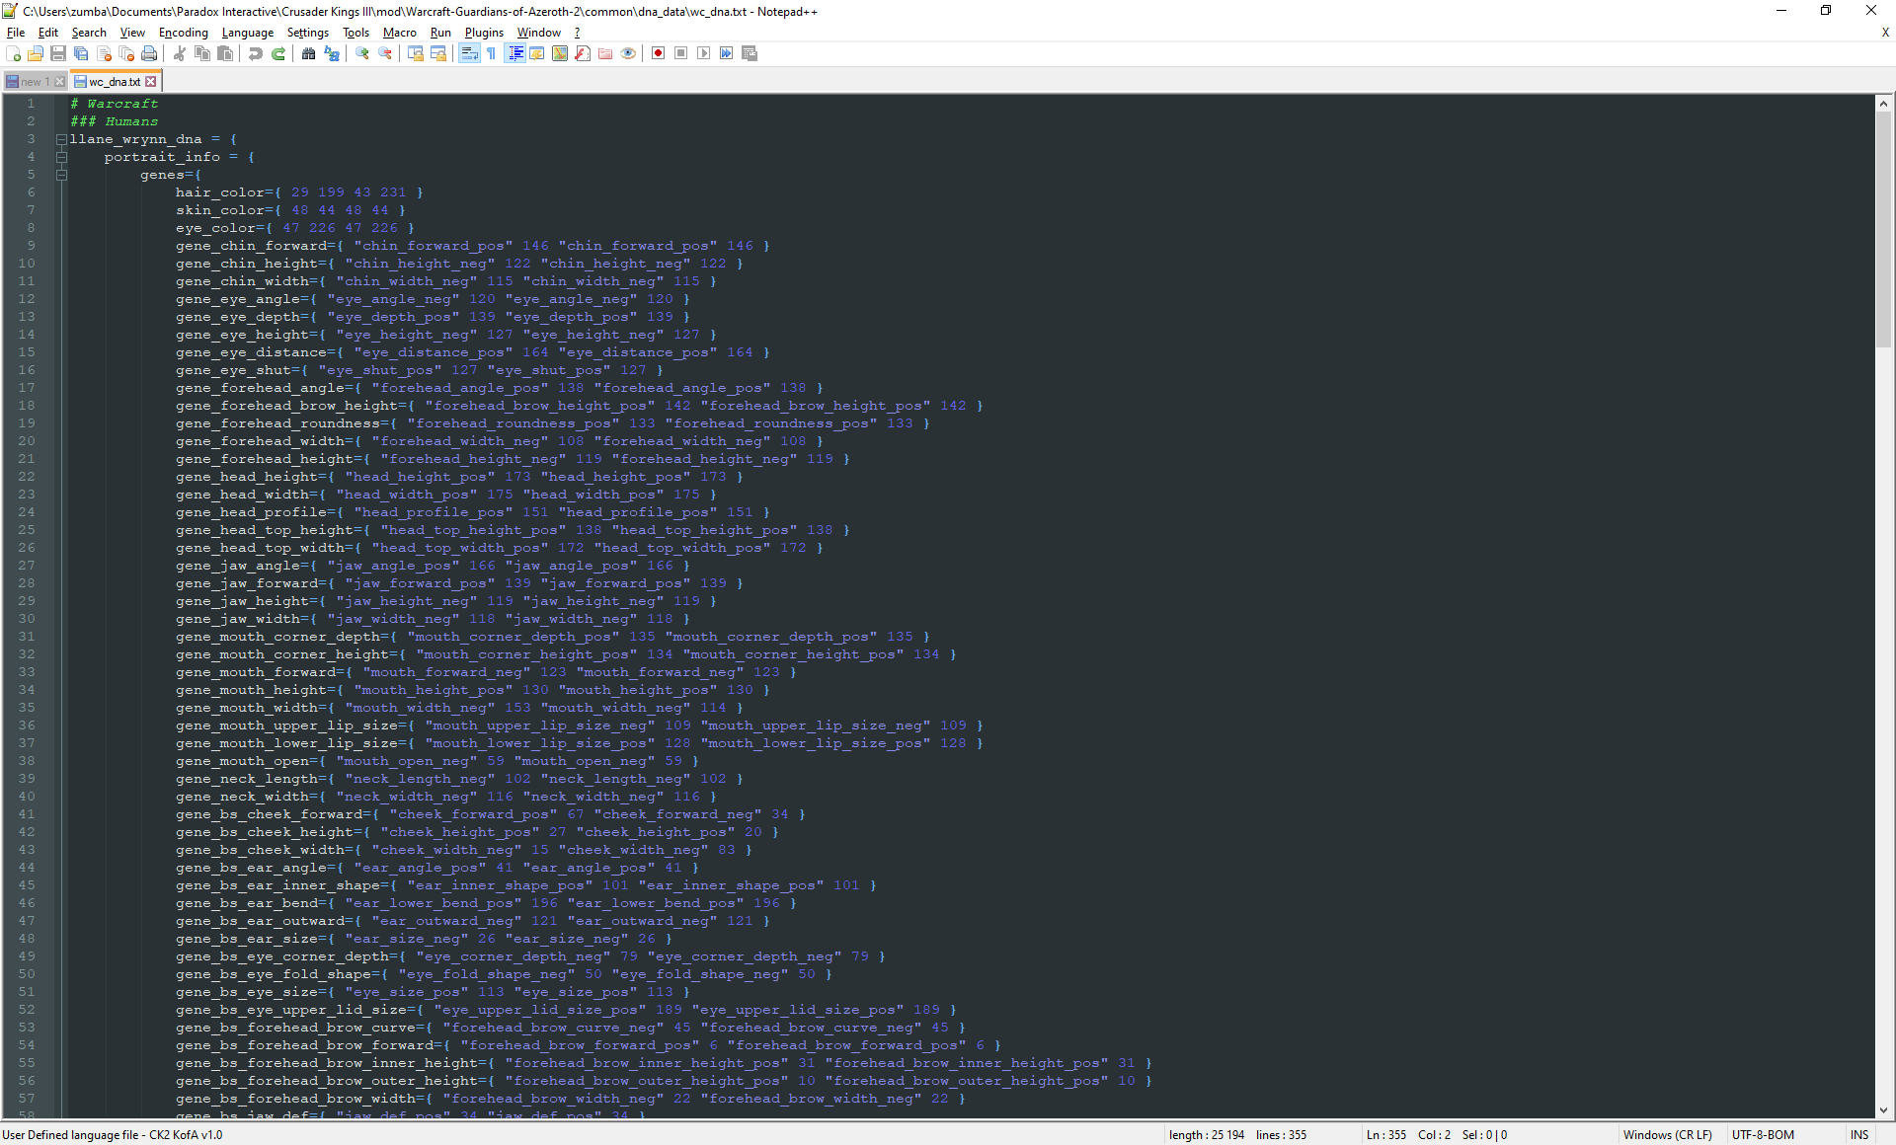The image size is (1896, 1145).
Task: Toggle Show All Characters pilcrow button
Action: tap(491, 53)
